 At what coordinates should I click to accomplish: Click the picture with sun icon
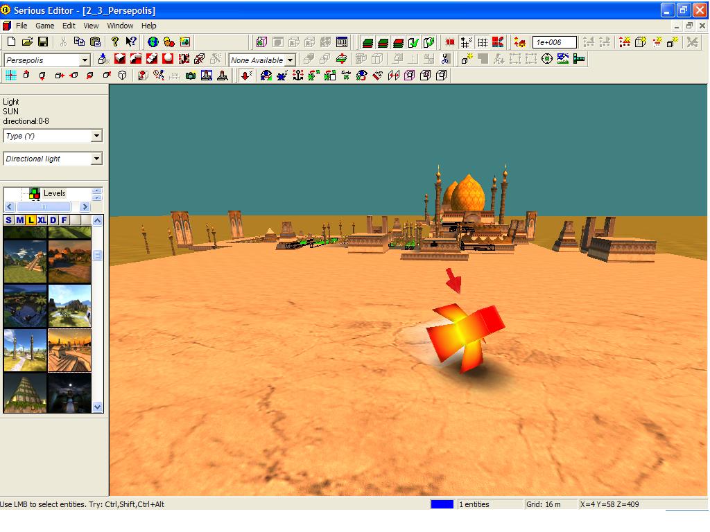point(184,42)
